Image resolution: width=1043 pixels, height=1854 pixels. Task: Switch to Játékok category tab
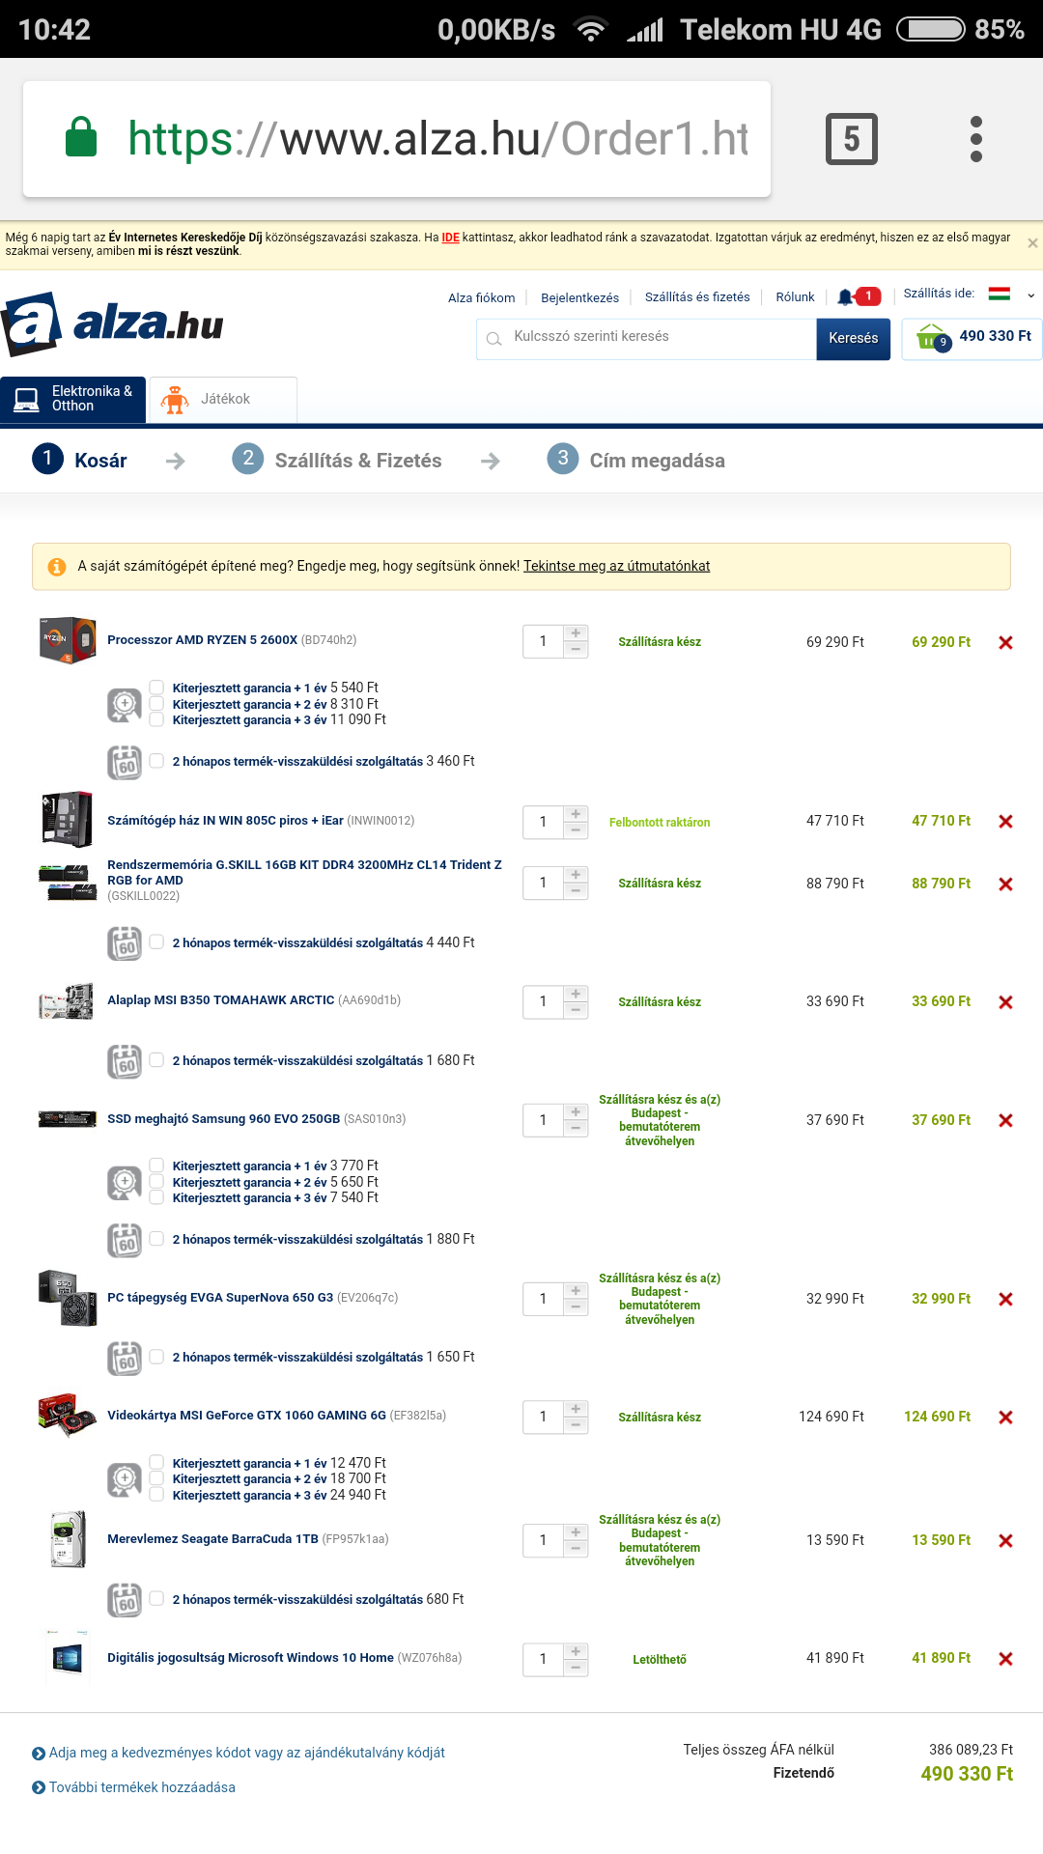coord(223,400)
